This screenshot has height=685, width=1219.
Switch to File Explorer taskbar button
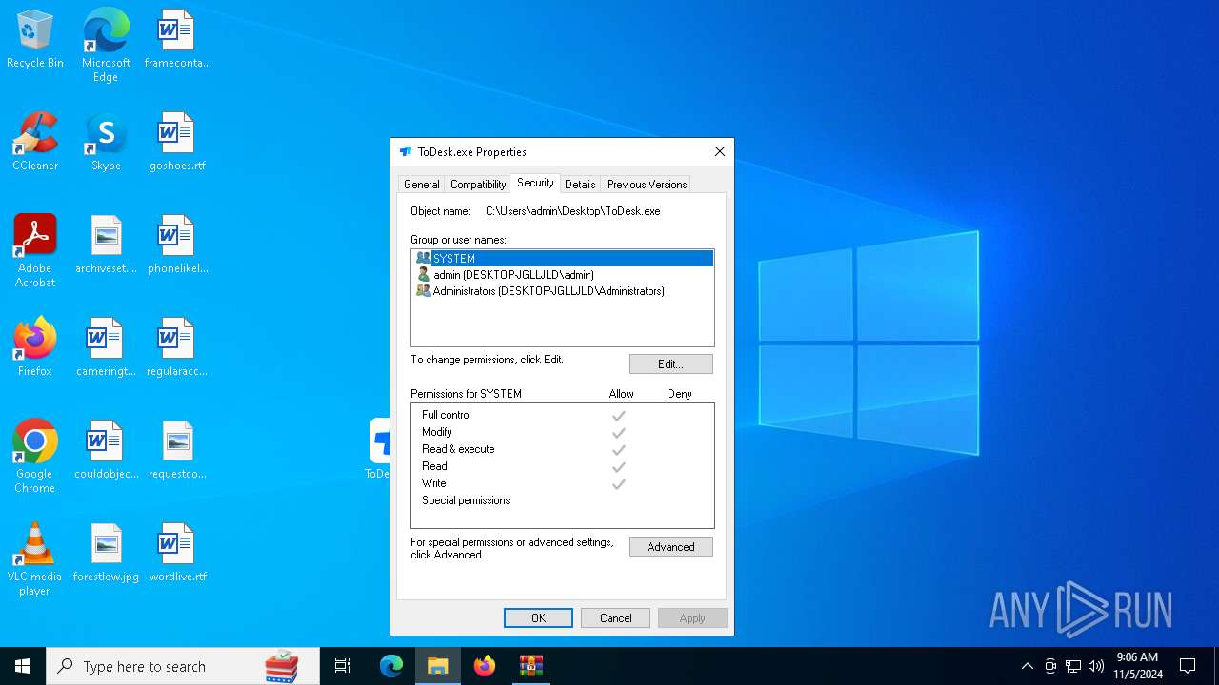pos(438,666)
